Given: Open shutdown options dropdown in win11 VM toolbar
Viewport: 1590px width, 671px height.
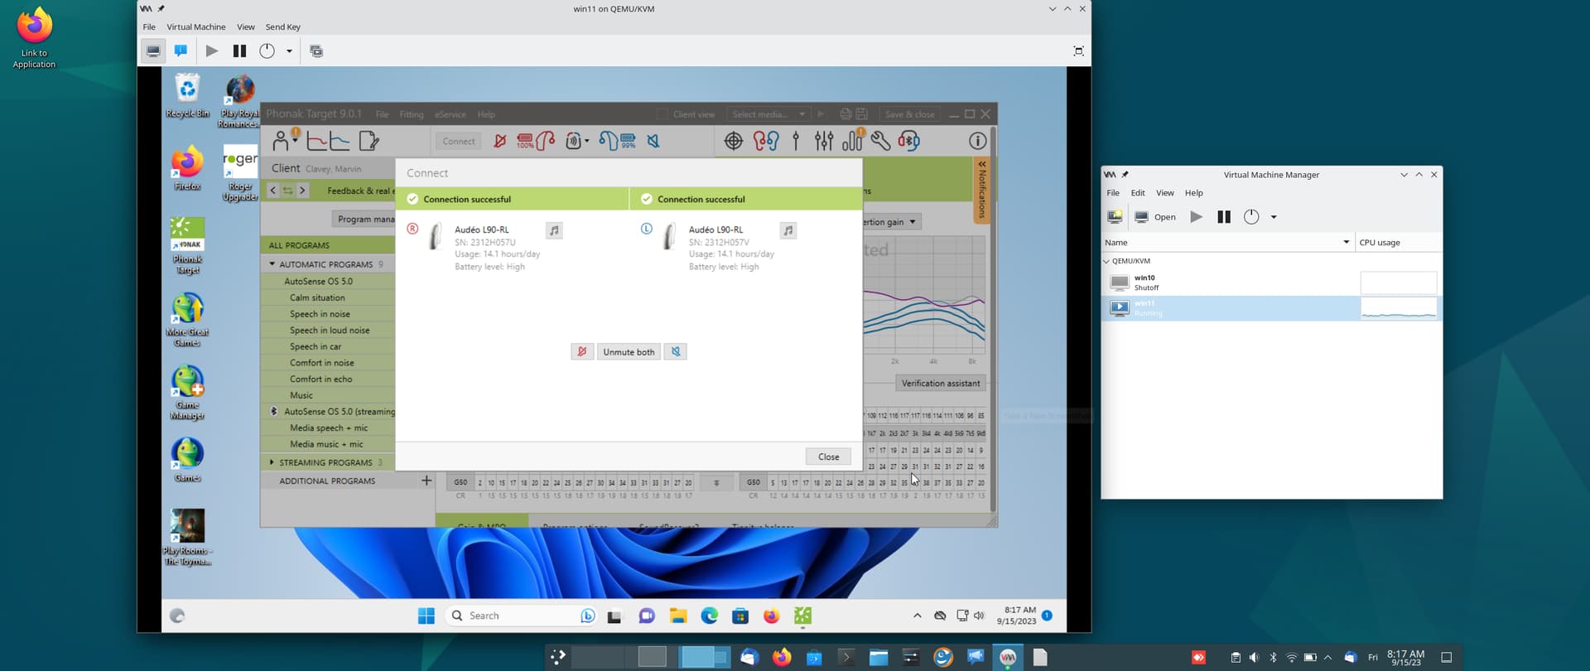Looking at the screenshot, I should pyautogui.click(x=289, y=51).
